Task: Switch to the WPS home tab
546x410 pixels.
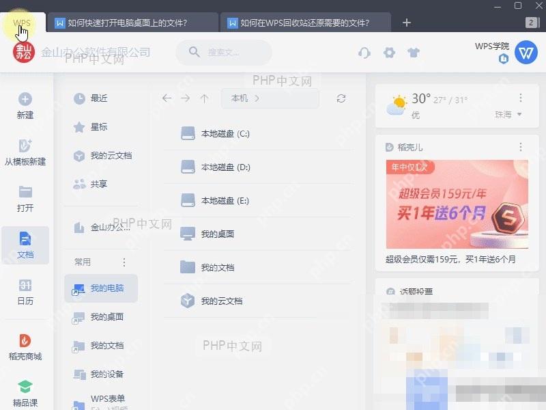Action: click(x=22, y=23)
